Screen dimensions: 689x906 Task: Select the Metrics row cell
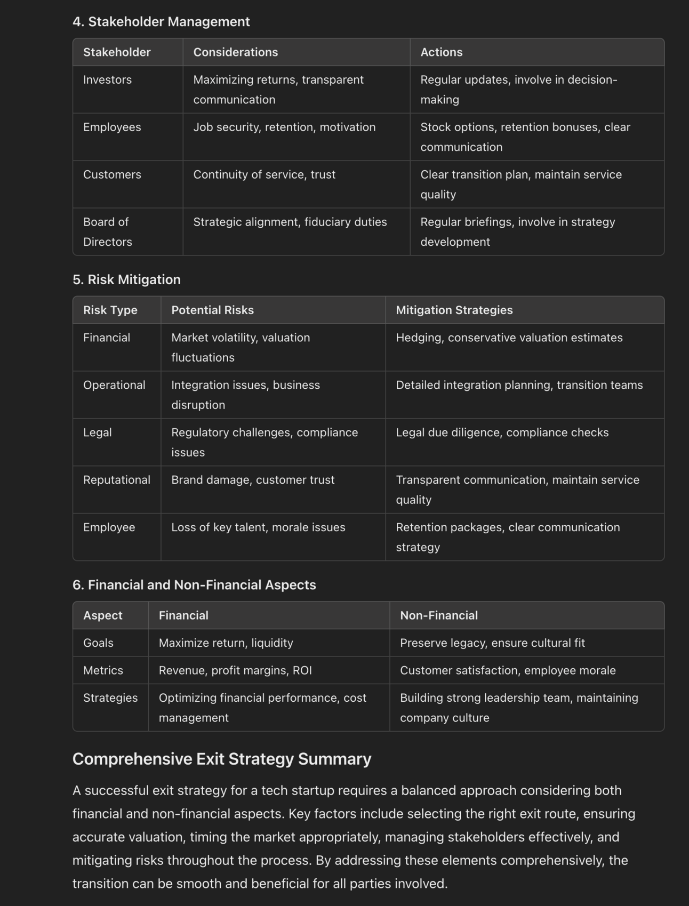tap(110, 670)
